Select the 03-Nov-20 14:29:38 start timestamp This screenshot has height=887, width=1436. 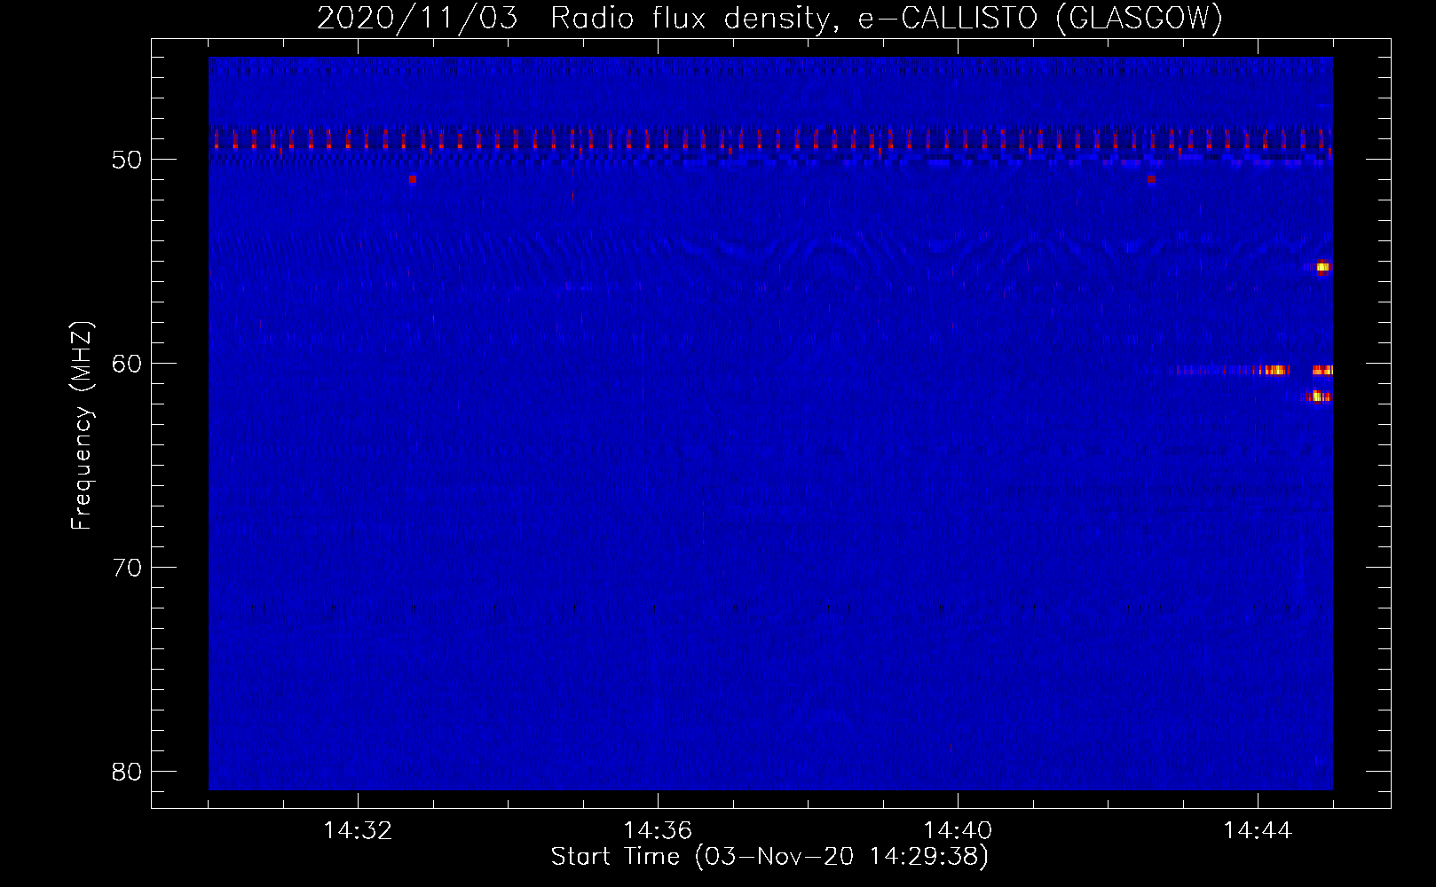click(841, 857)
